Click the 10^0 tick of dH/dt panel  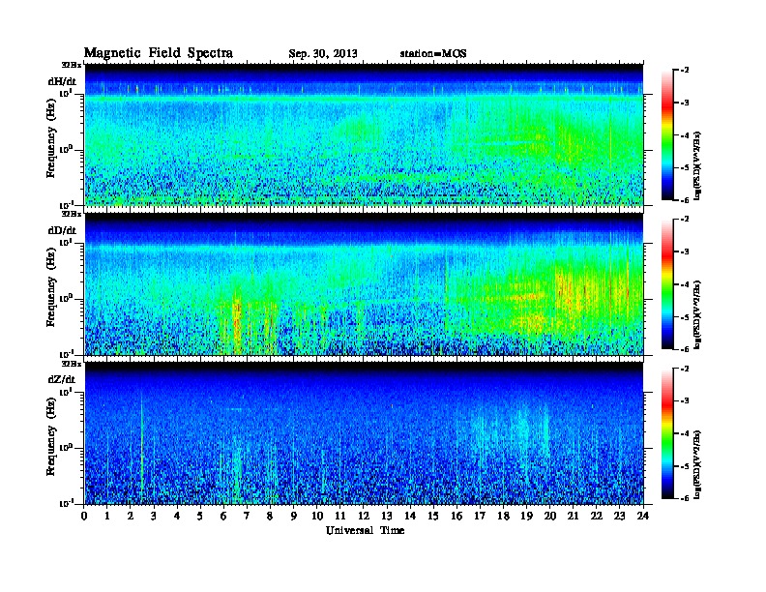point(66,149)
